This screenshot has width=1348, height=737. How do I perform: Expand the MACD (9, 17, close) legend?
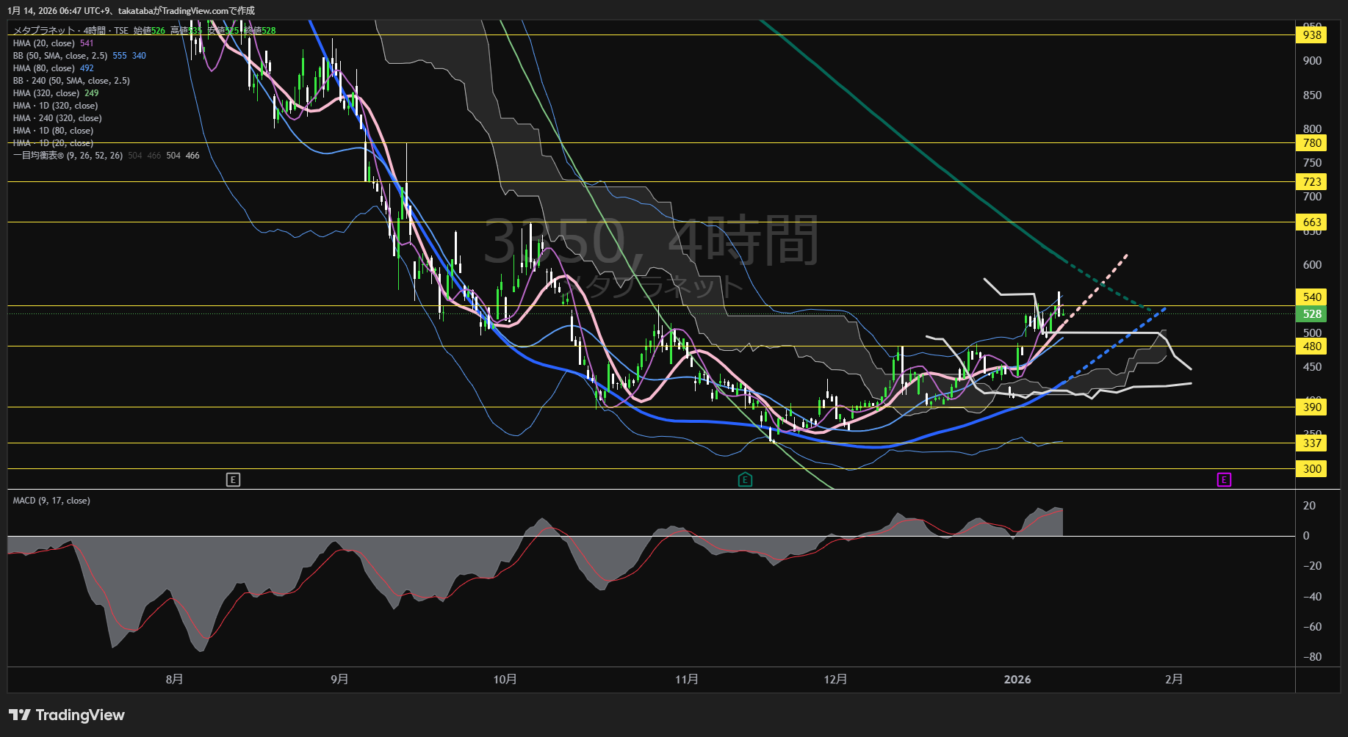pos(51,501)
